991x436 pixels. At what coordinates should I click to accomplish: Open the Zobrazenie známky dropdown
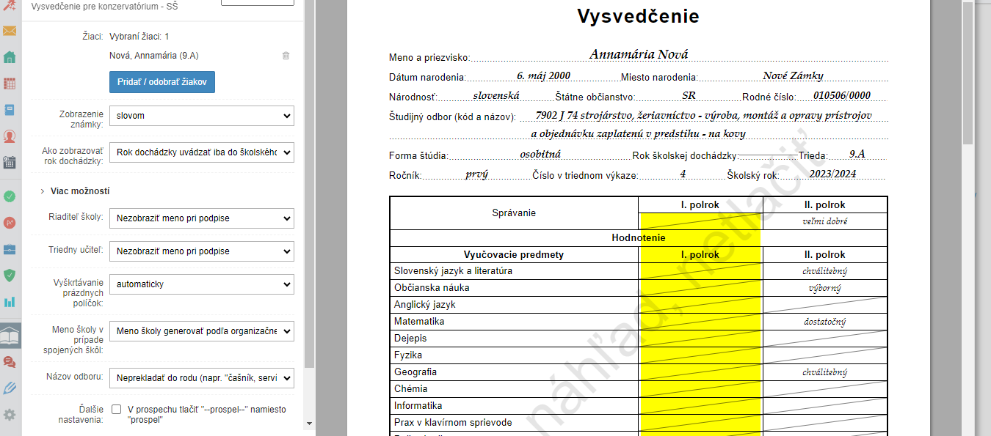point(201,116)
